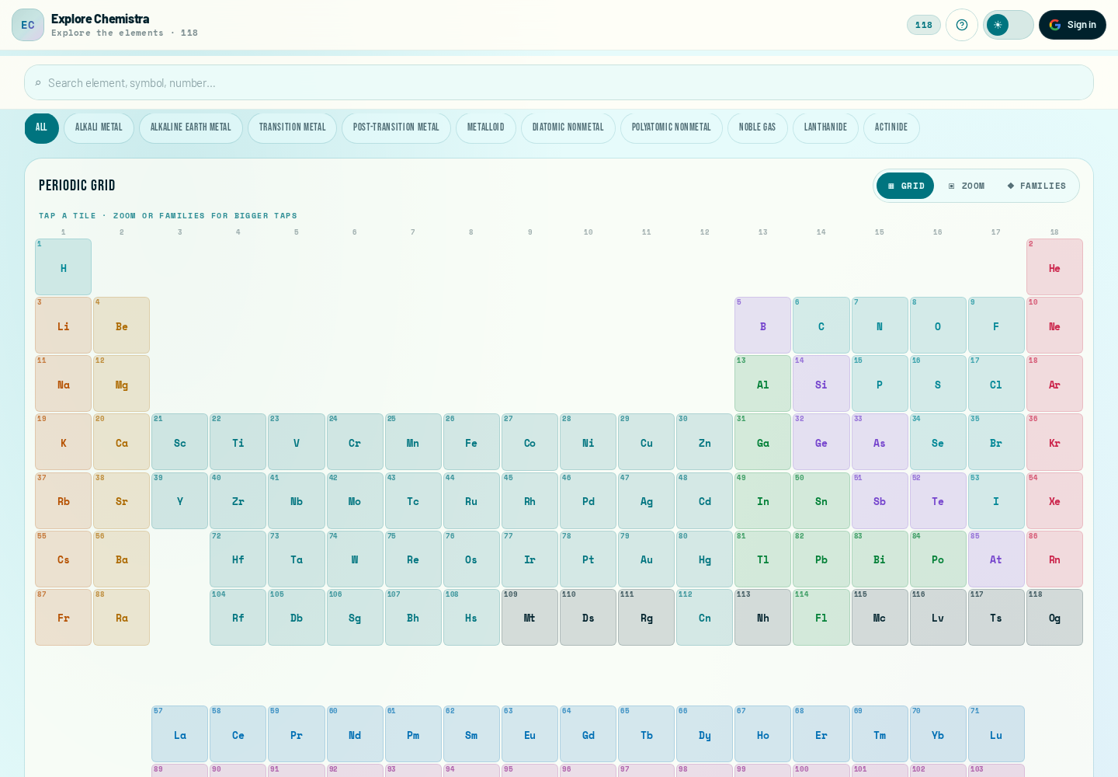
Task: Select the Nitrogen N tile
Action: (x=880, y=326)
